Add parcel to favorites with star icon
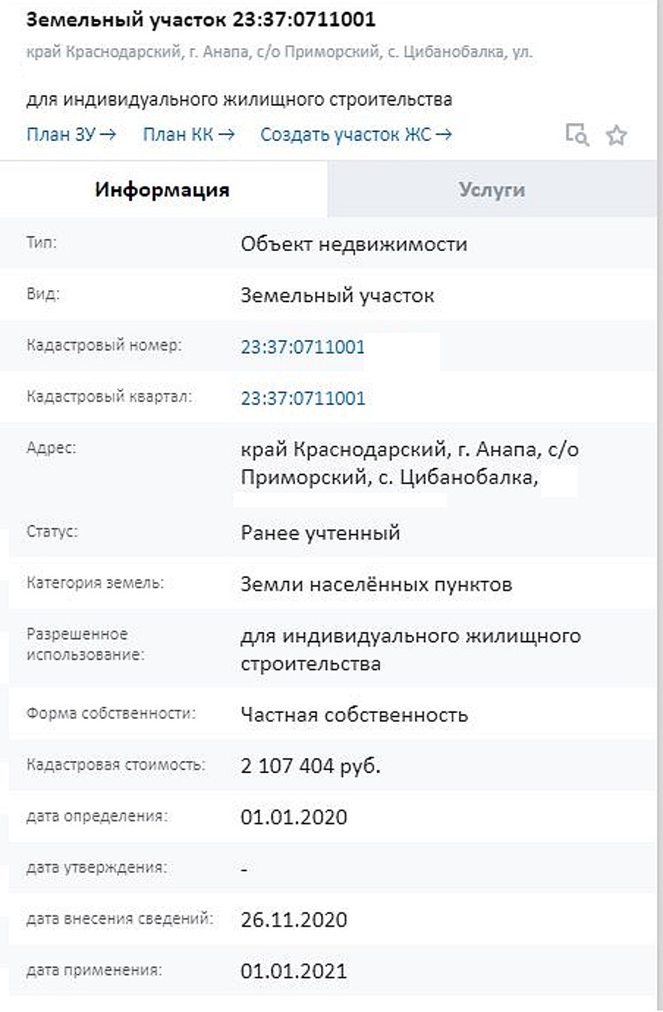This screenshot has height=1012, width=663. [x=616, y=136]
